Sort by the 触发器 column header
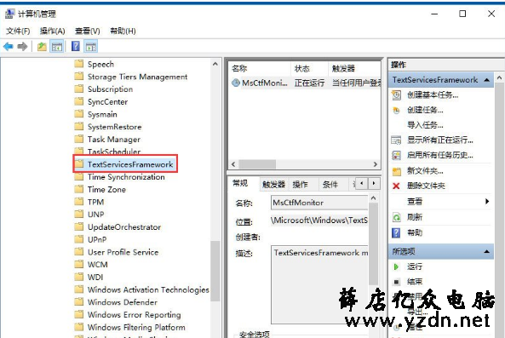 pos(354,69)
